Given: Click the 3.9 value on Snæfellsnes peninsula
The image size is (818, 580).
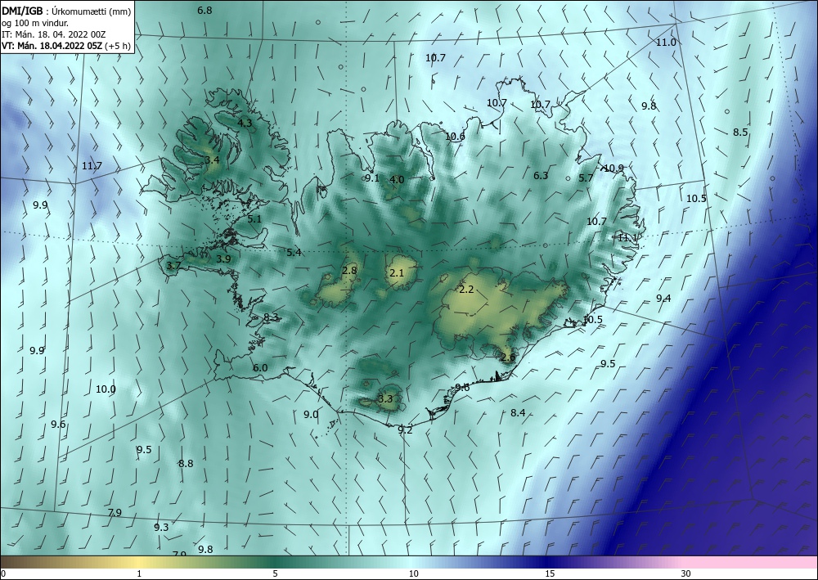Looking at the screenshot, I should coord(224,259).
